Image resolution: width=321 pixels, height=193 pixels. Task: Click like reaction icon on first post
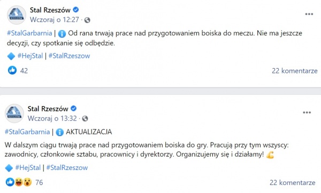12,70
